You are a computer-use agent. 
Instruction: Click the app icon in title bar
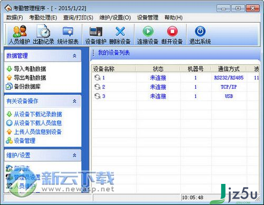point(8,8)
